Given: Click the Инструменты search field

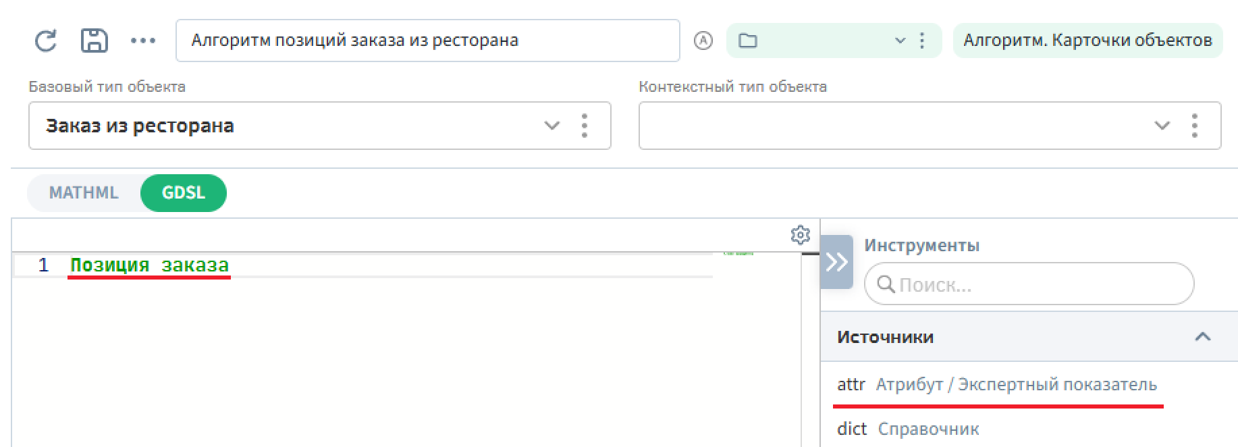Looking at the screenshot, I should [x=1029, y=284].
